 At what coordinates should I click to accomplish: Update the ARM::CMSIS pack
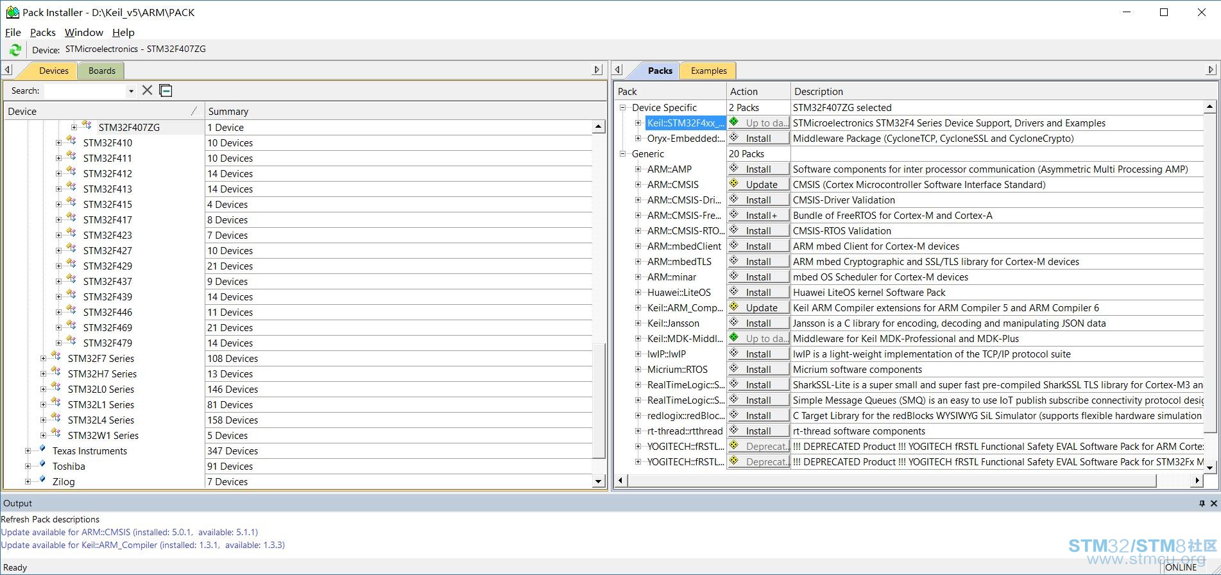pos(758,184)
